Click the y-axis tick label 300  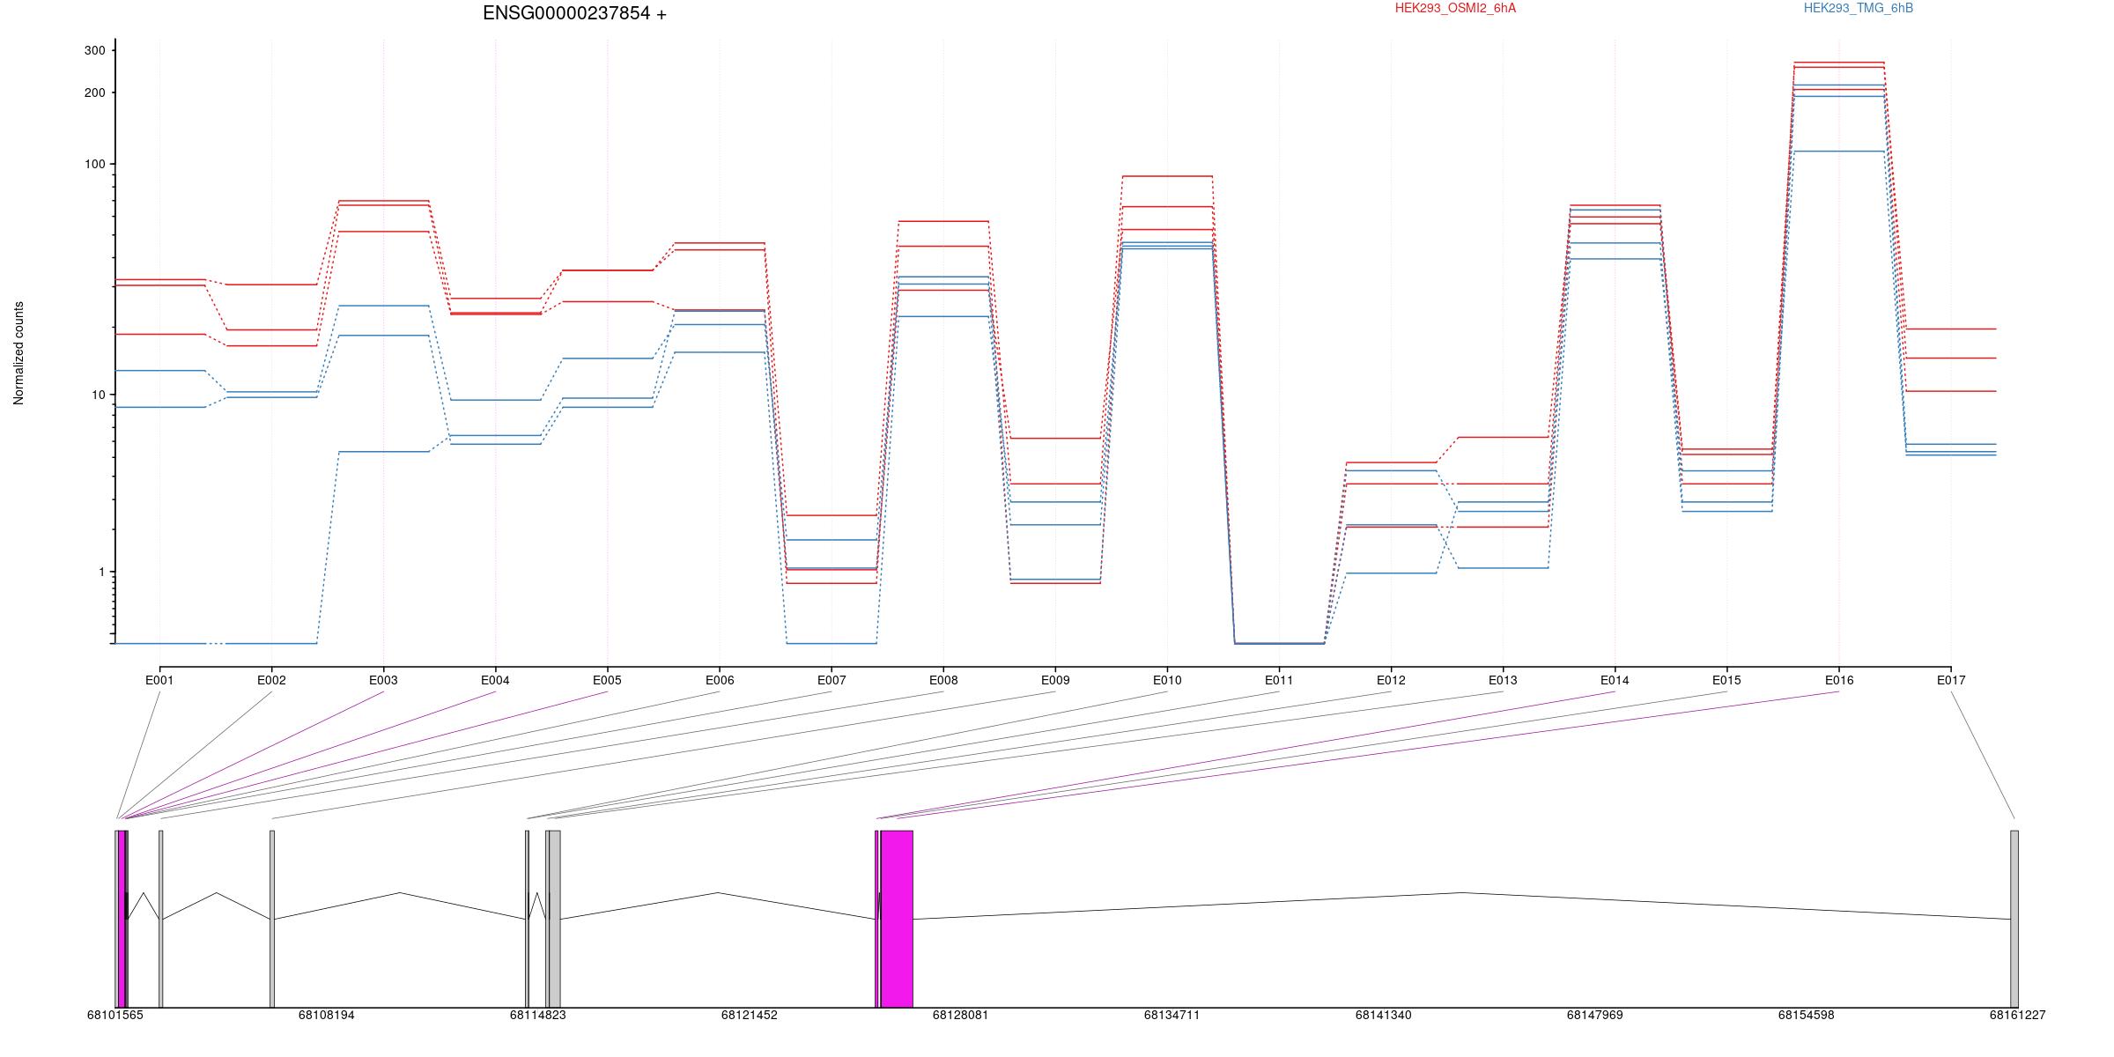(94, 50)
